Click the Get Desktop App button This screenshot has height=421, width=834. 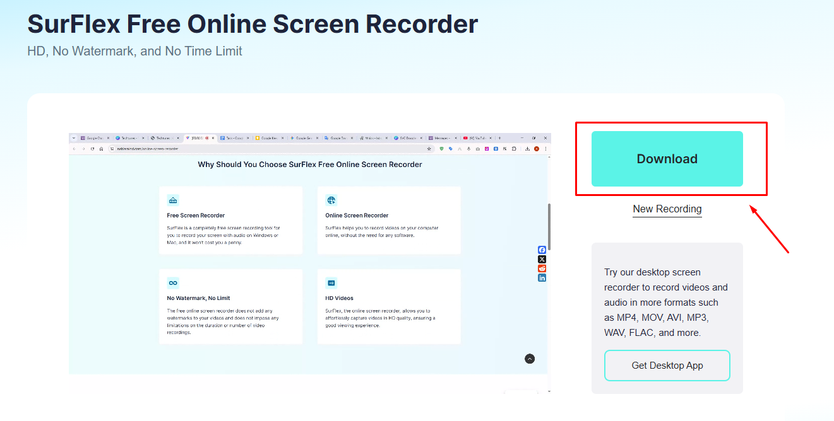667,366
